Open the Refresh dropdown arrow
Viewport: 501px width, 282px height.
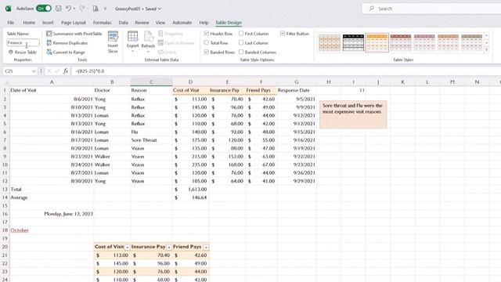pyautogui.click(x=148, y=51)
